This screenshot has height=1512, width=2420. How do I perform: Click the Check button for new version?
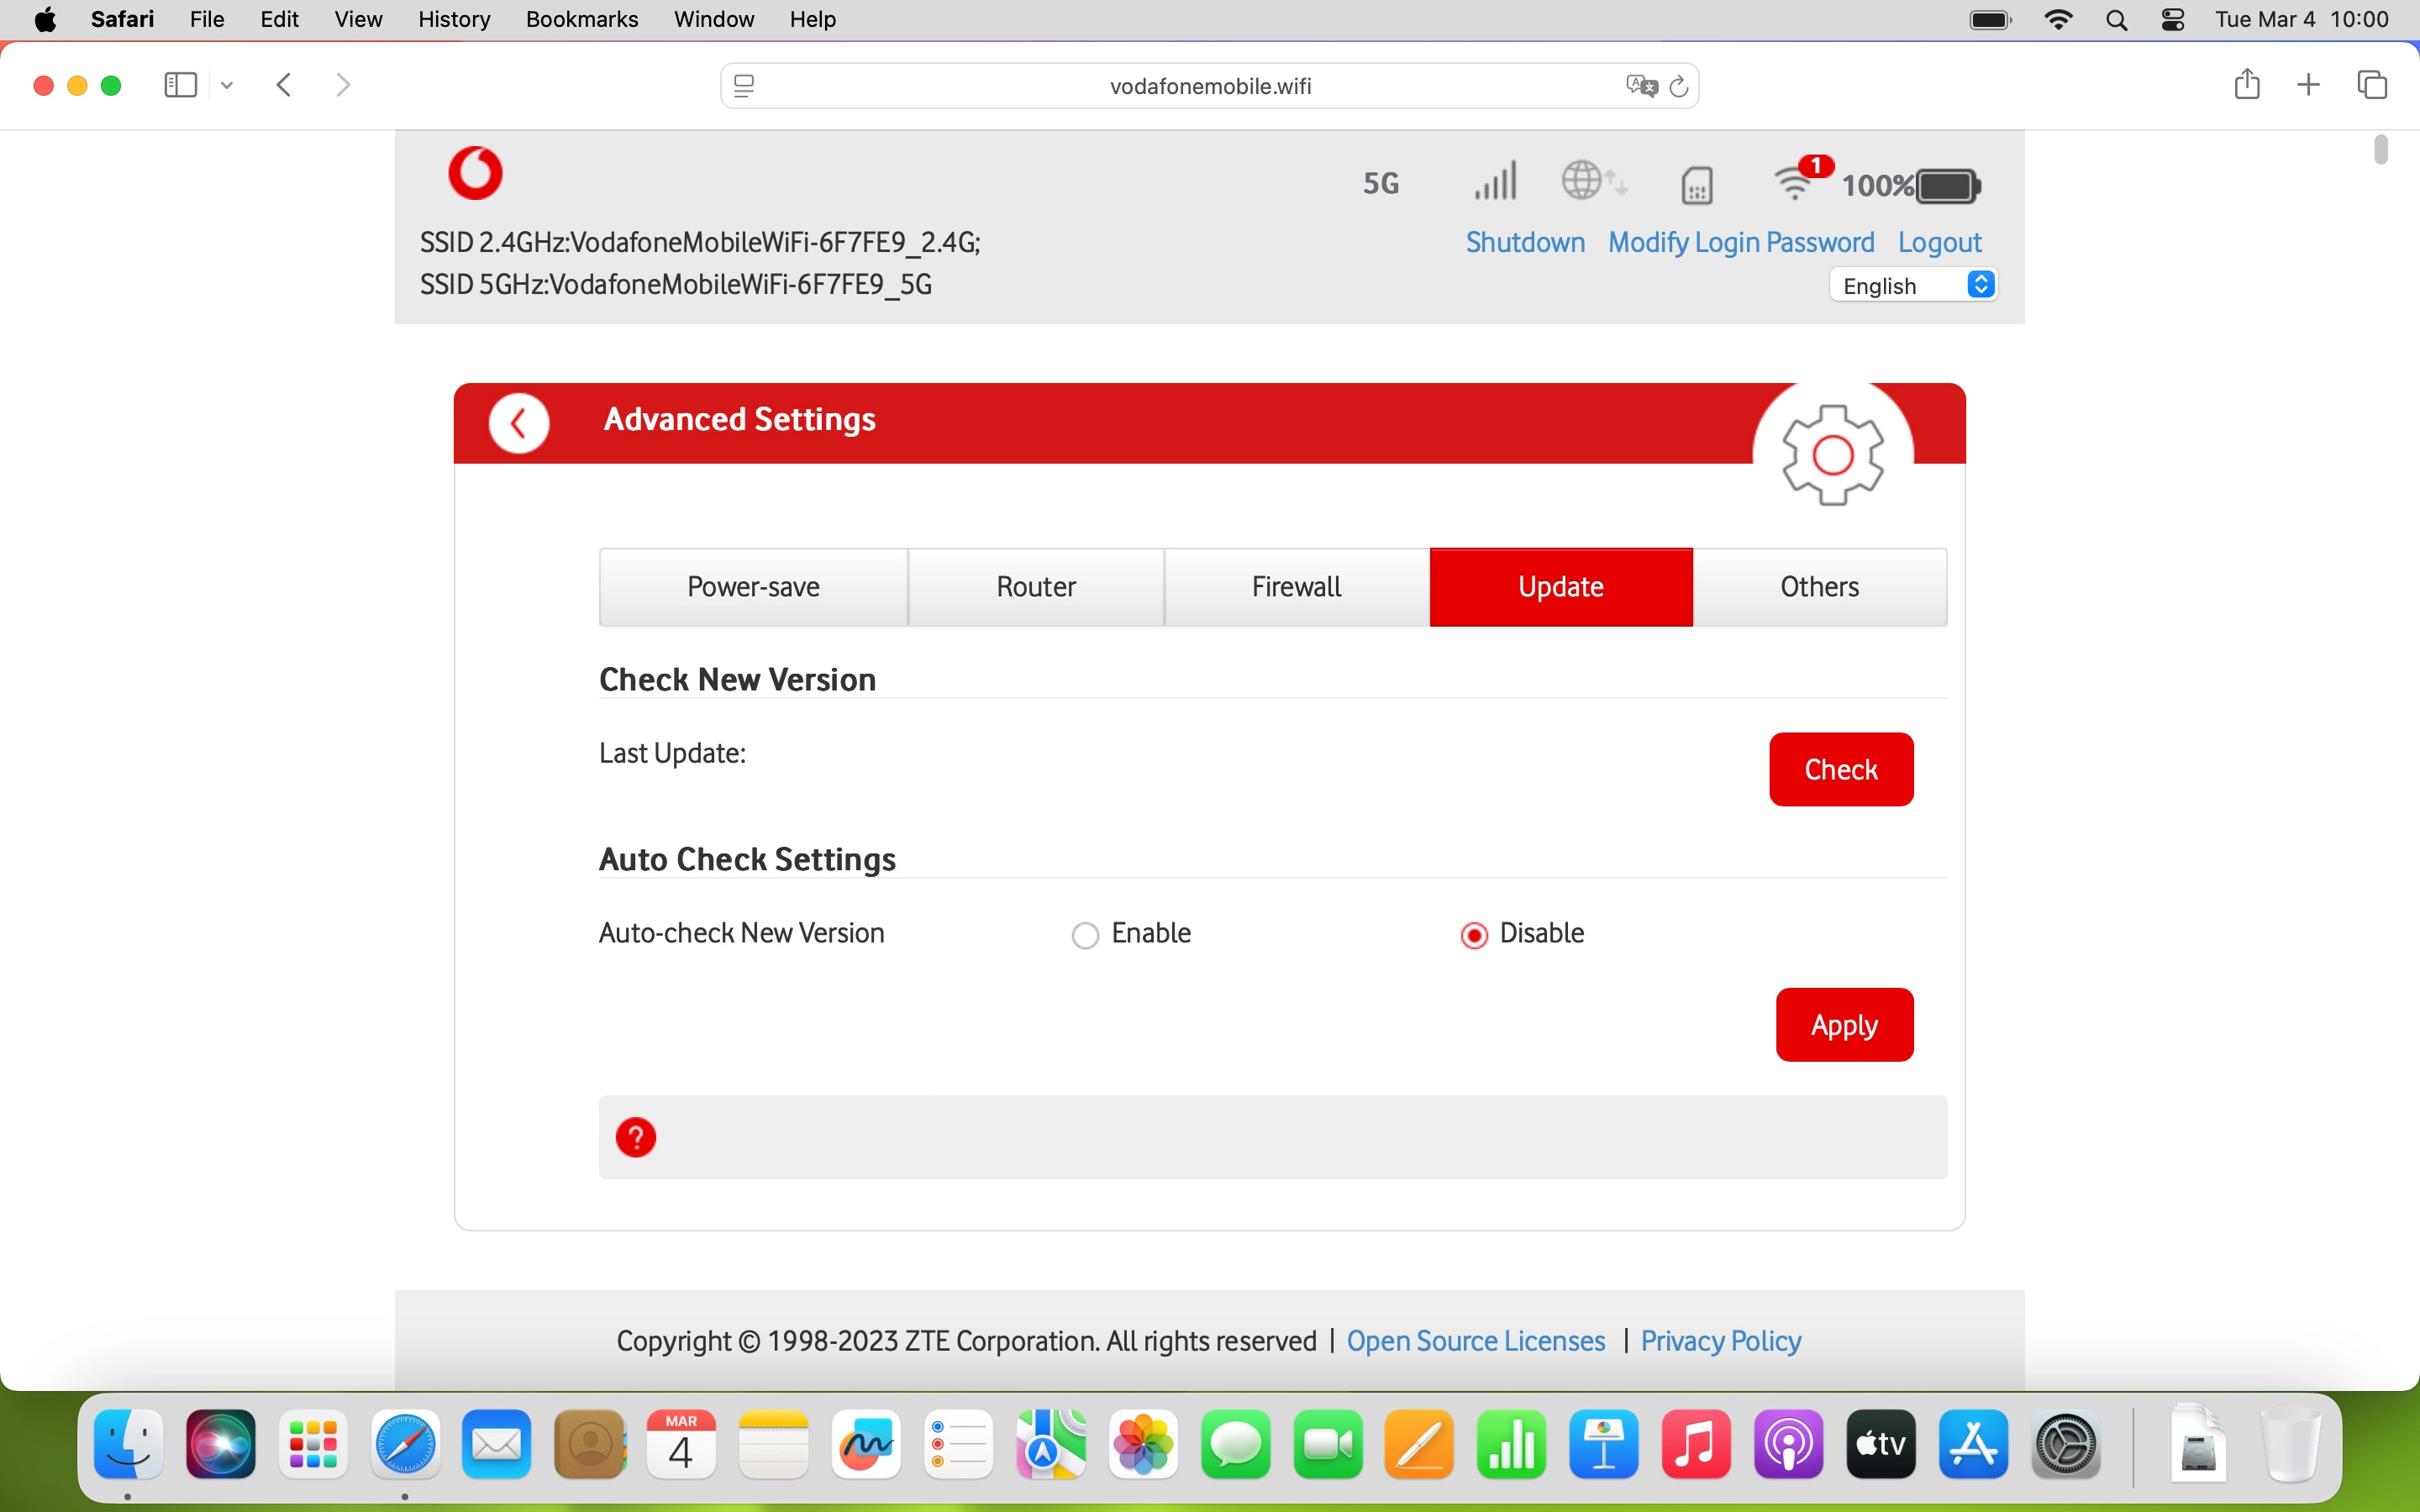[1840, 769]
